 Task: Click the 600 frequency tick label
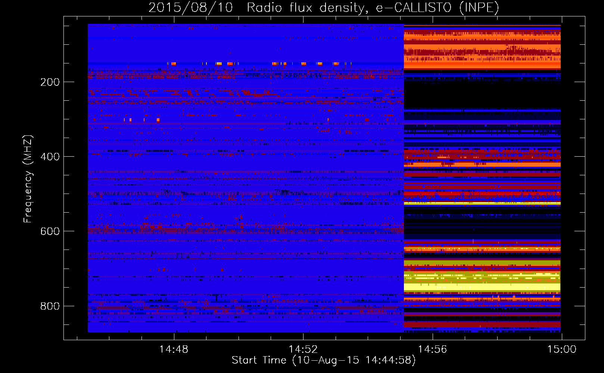(50, 231)
